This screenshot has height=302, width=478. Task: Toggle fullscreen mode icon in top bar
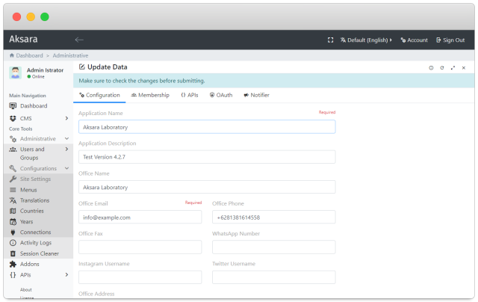pyautogui.click(x=331, y=40)
